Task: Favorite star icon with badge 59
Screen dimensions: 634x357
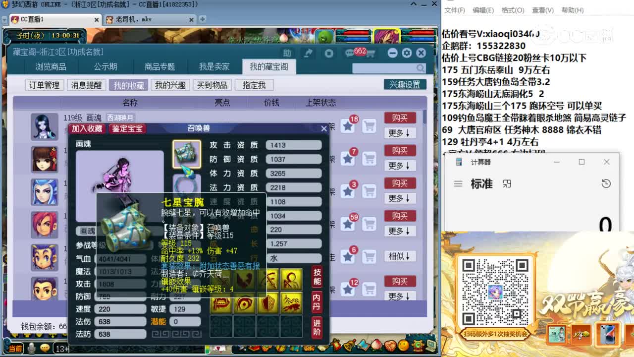Action: (348, 224)
